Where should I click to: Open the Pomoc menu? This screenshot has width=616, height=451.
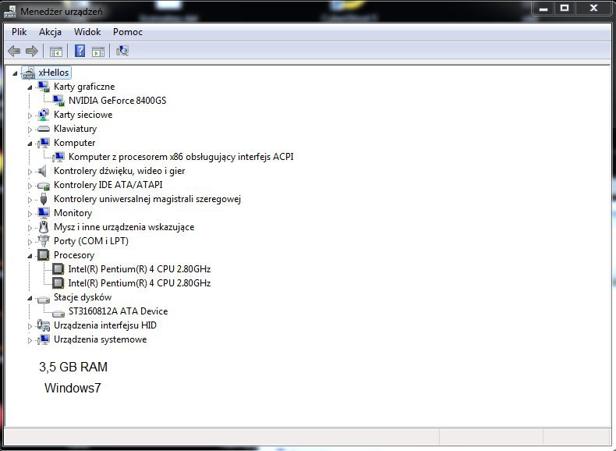click(128, 32)
